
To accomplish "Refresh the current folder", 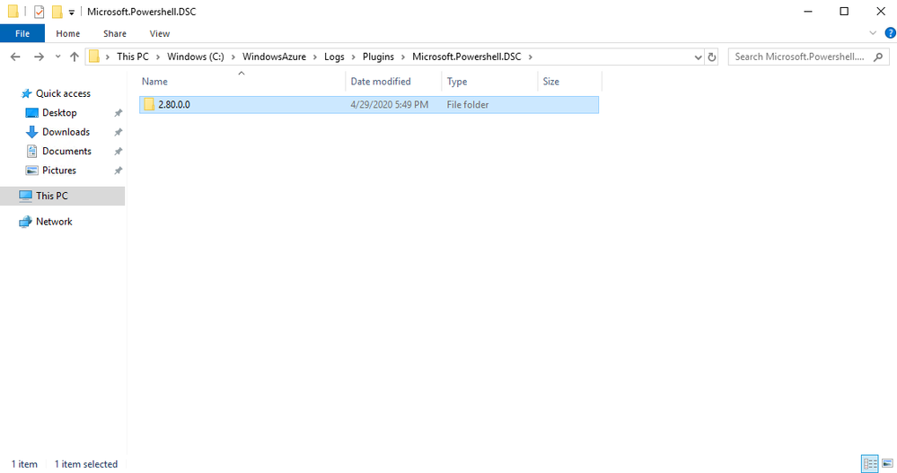I will 712,57.
